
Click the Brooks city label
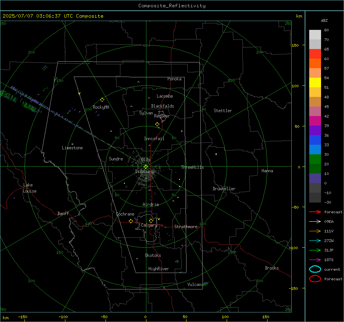click(272, 268)
